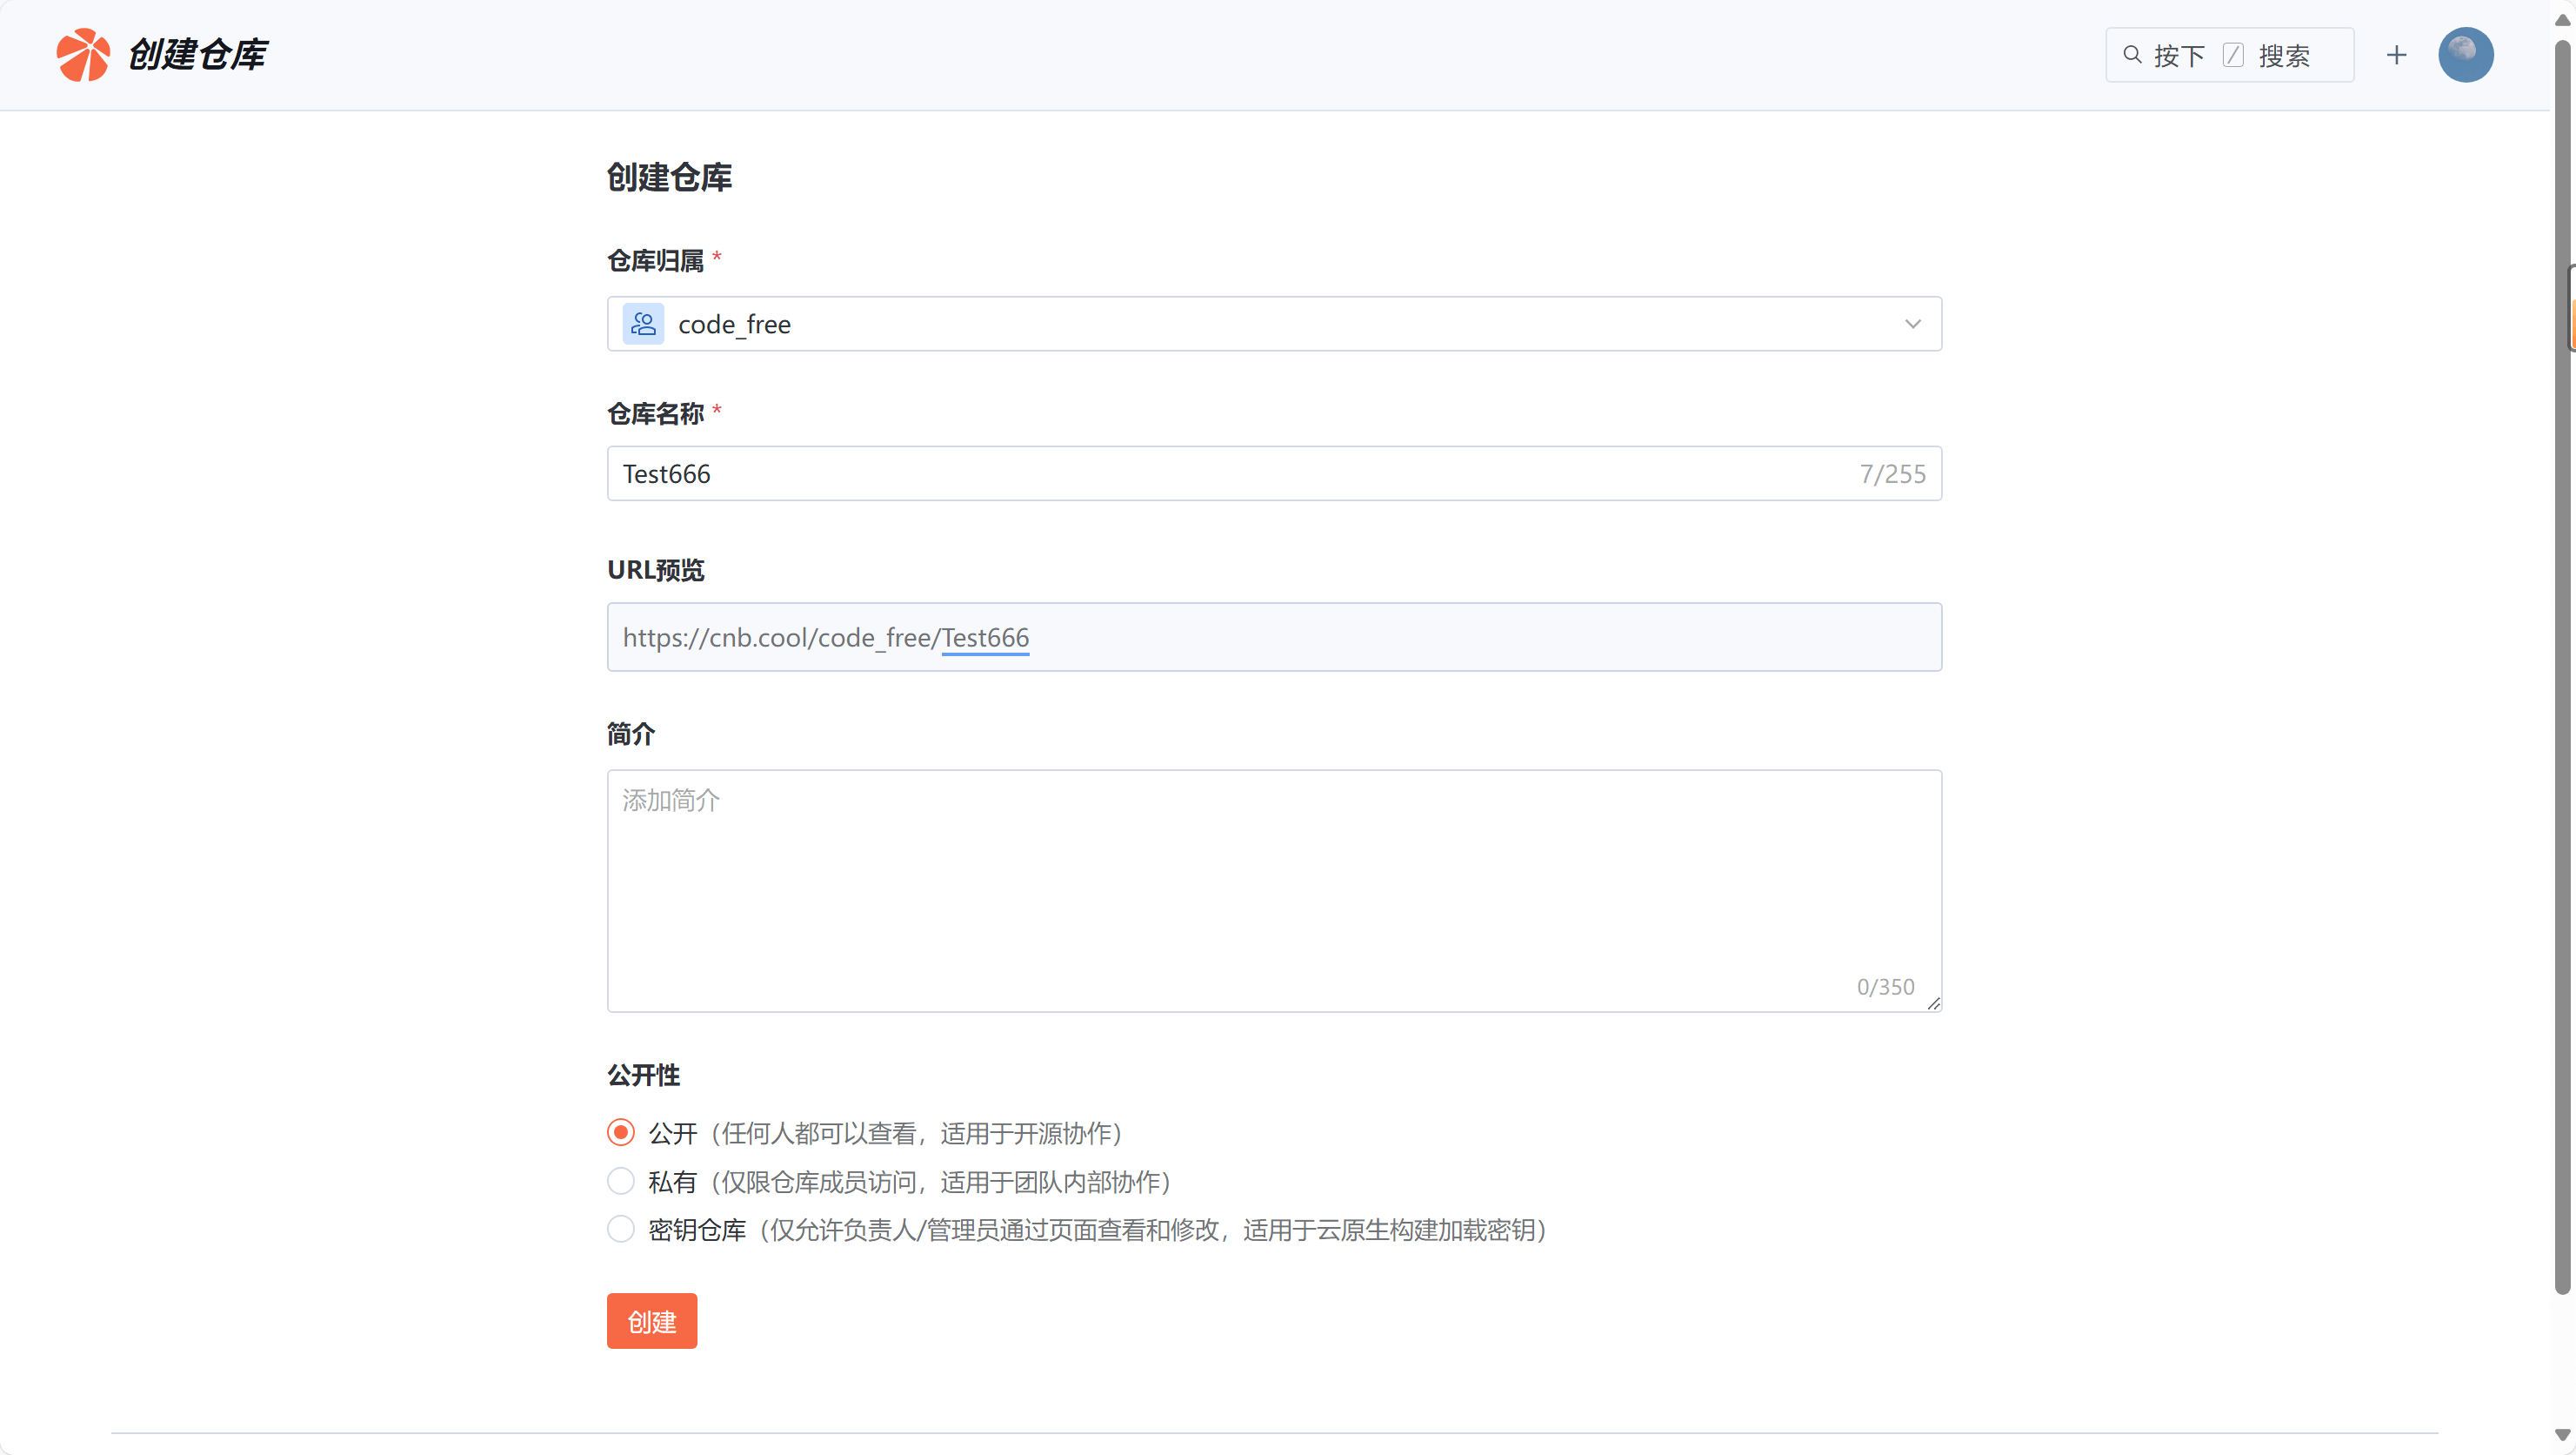Click the 创建 create button
This screenshot has width=2576, height=1455.
(651, 1321)
